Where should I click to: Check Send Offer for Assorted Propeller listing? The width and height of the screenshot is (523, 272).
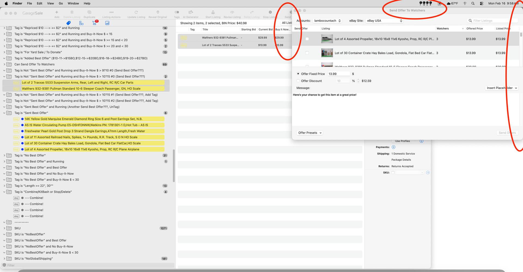pyautogui.click(x=307, y=39)
